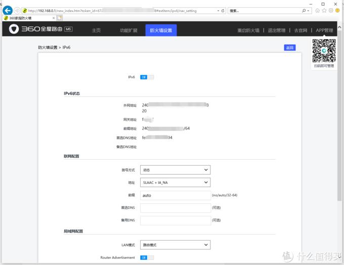Click the restart firewall link
The height and width of the screenshot is (265, 344).
pyautogui.click(x=248, y=30)
